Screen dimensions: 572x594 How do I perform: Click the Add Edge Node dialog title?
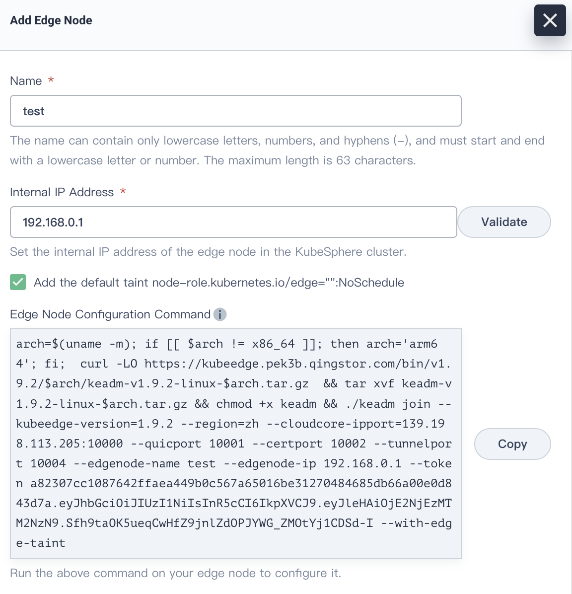coord(51,20)
